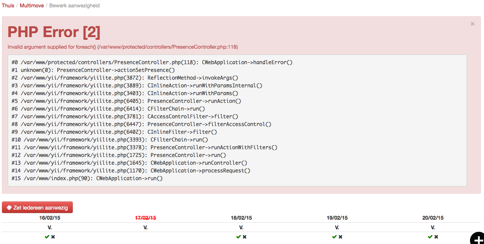Click the green check under 18/02/15

coord(238,237)
